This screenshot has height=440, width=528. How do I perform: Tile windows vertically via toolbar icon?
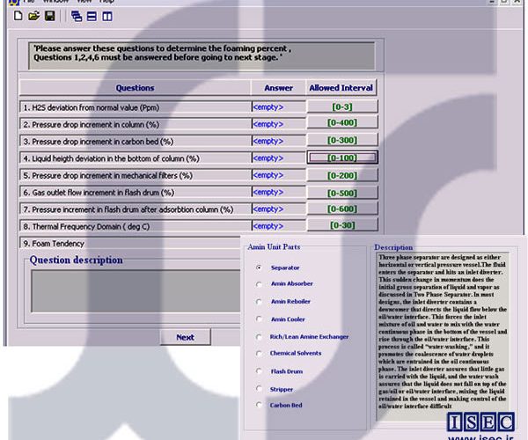point(107,16)
